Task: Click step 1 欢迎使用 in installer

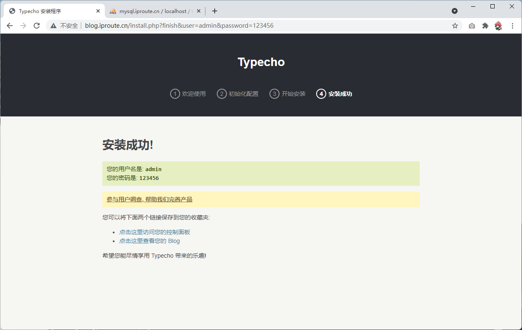Action: click(x=188, y=94)
